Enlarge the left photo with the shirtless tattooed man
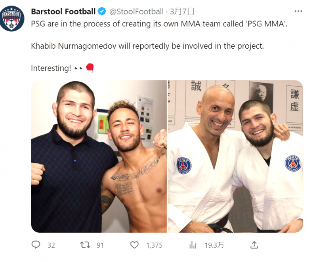 click(x=99, y=156)
